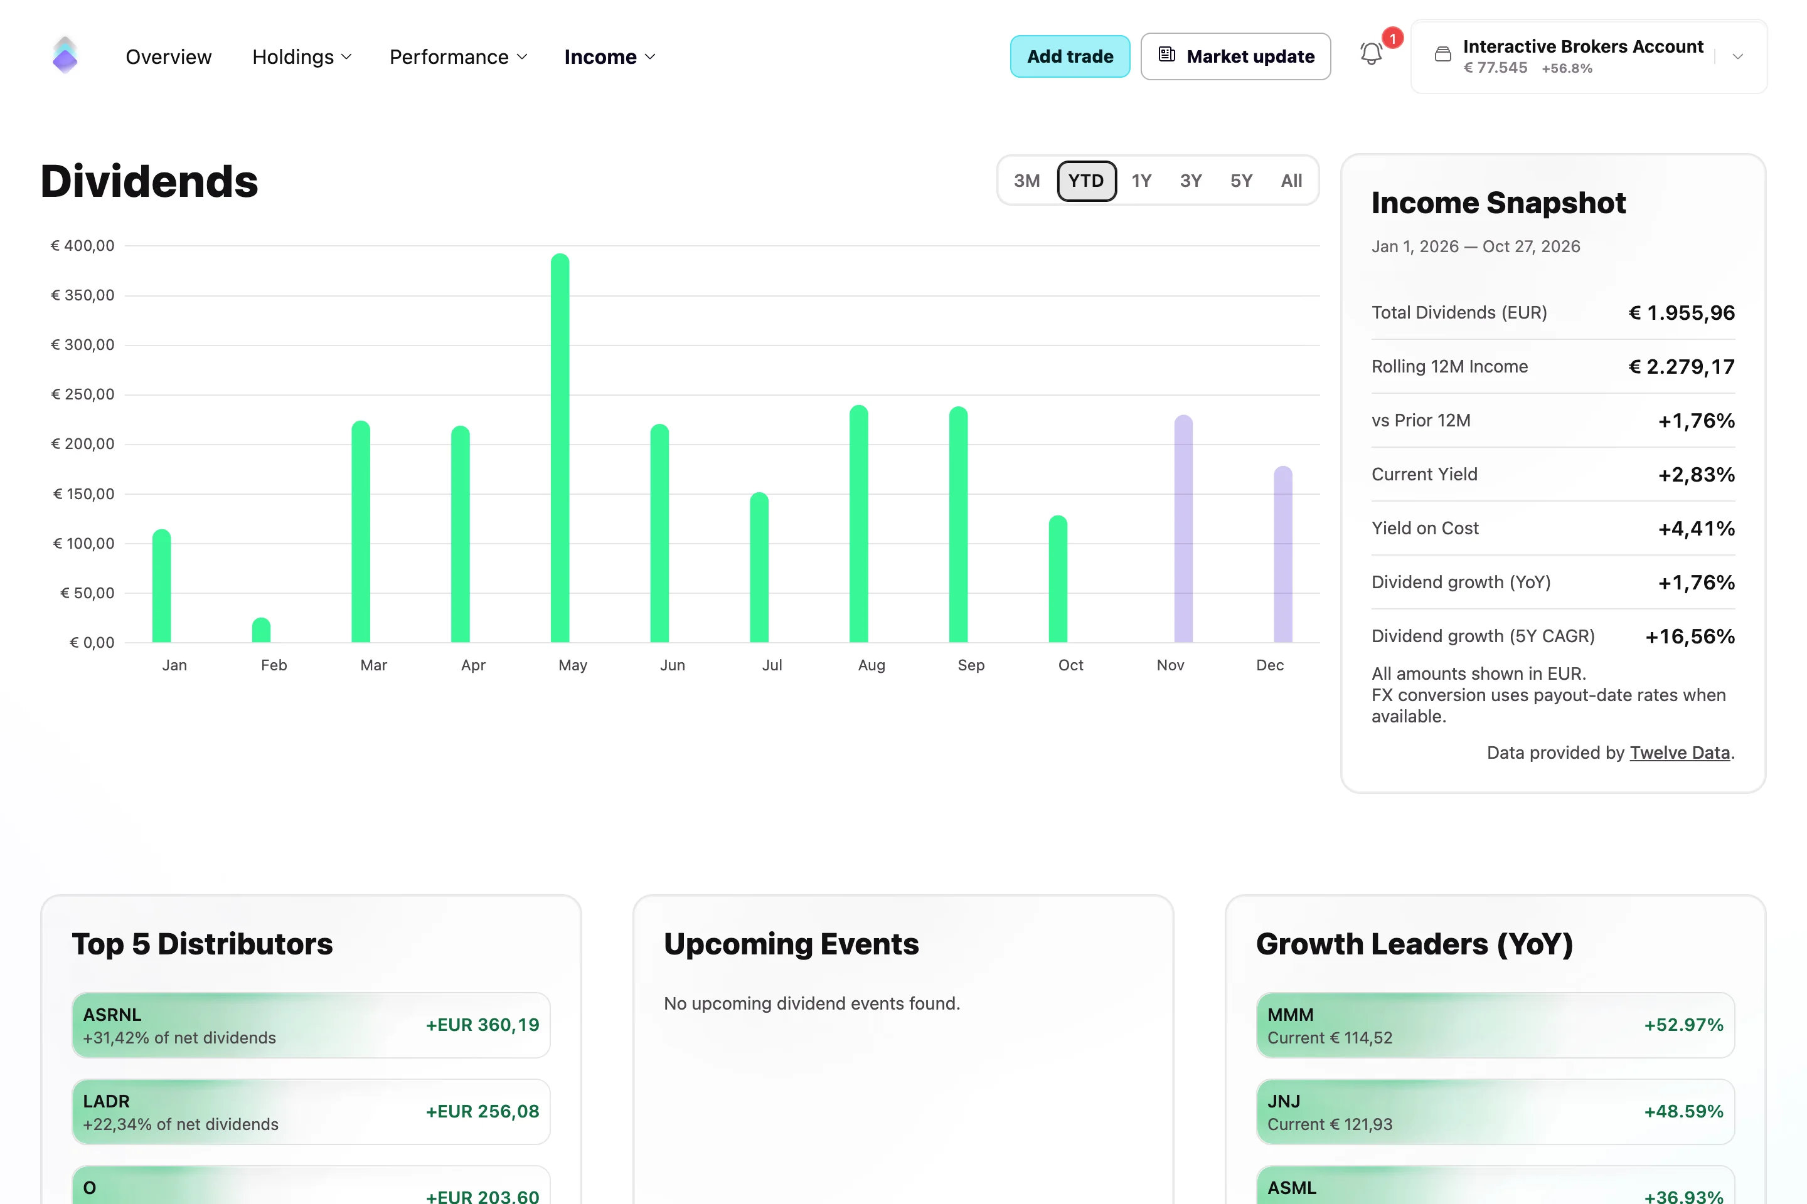The image size is (1807, 1204).
Task: Follow the Twelve Data link
Action: pyautogui.click(x=1680, y=752)
